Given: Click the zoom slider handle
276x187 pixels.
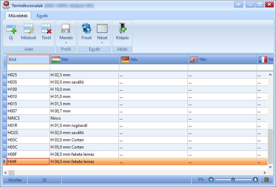Looking at the screenshot, I should click(233, 179).
